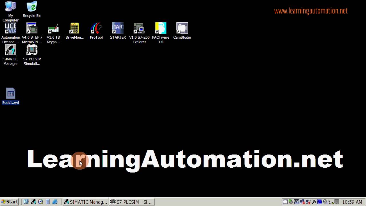This screenshot has height=206, width=366.
Task: Switch to SIMATIC Manager taskbar window
Action: click(85, 202)
